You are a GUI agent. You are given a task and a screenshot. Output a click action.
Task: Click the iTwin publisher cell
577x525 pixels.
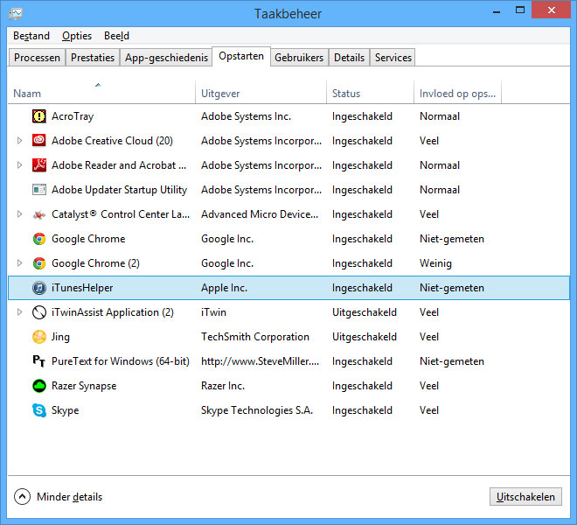tap(213, 312)
